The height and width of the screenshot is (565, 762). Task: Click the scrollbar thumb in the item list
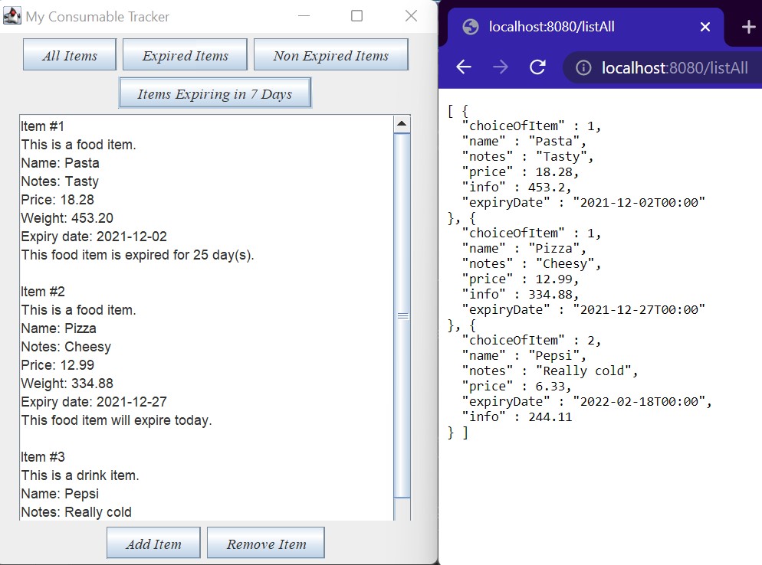click(402, 314)
